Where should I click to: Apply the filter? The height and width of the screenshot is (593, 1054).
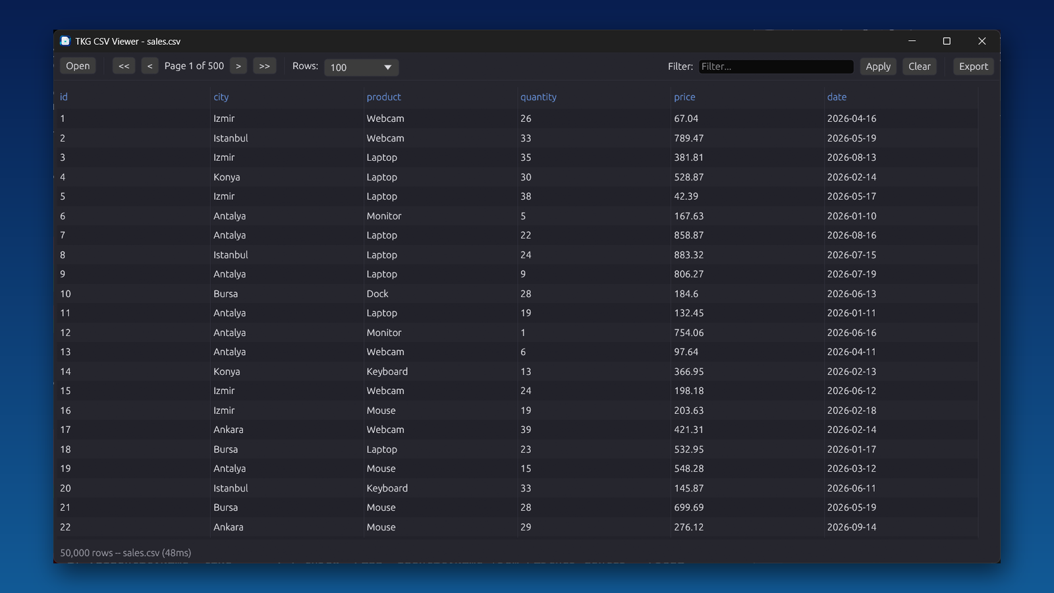(x=878, y=67)
